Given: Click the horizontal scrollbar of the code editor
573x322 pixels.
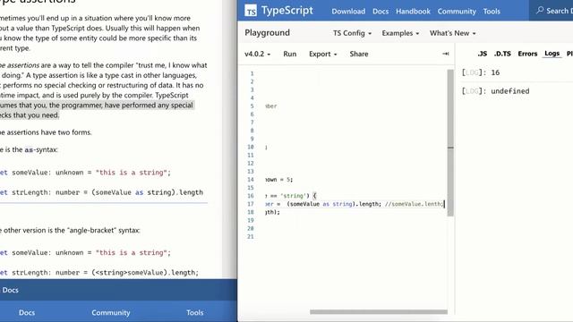Looking at the screenshot, I should pos(379,312).
